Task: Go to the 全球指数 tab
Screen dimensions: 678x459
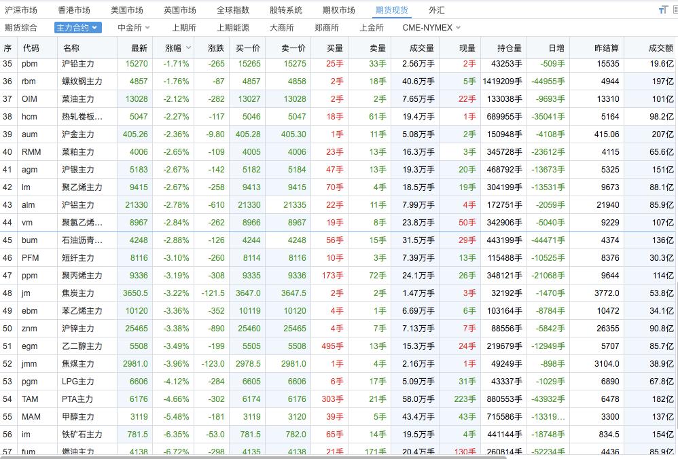Action: click(233, 10)
